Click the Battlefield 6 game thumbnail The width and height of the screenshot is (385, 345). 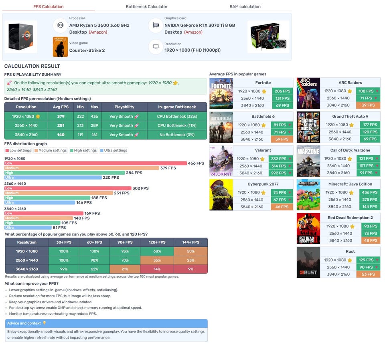coord(221,127)
